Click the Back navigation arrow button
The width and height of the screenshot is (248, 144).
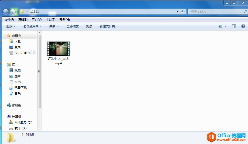click(6, 12)
